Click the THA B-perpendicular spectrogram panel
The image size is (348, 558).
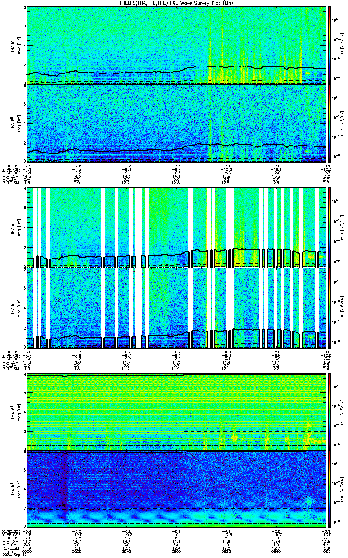(x=176, y=45)
